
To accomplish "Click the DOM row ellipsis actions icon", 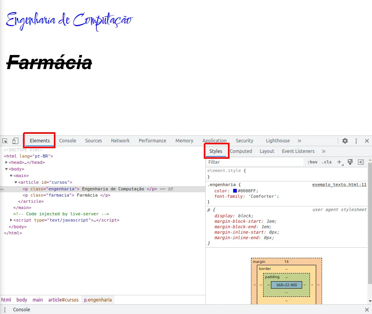I will click(x=2, y=189).
